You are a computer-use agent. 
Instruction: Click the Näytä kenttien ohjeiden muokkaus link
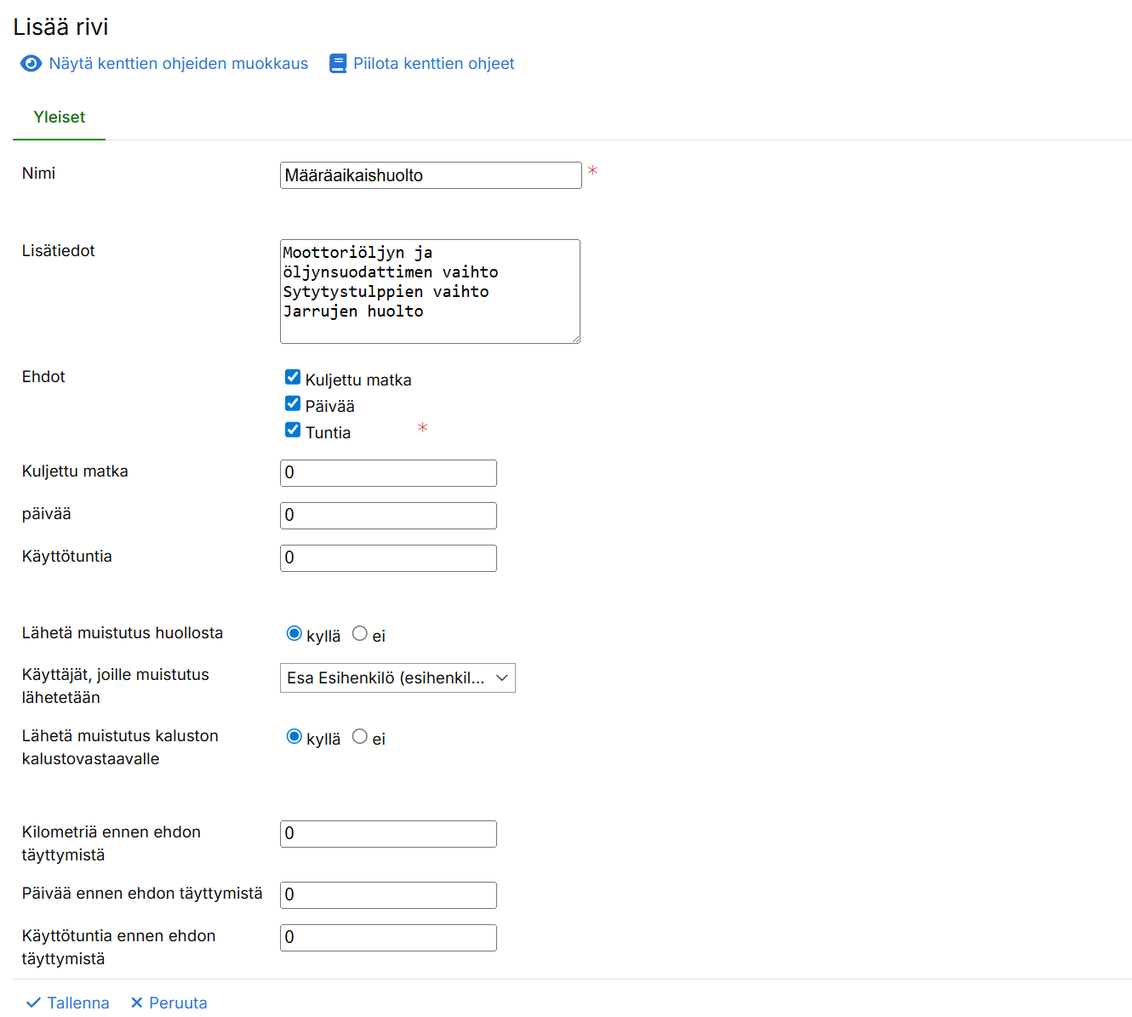pos(179,64)
